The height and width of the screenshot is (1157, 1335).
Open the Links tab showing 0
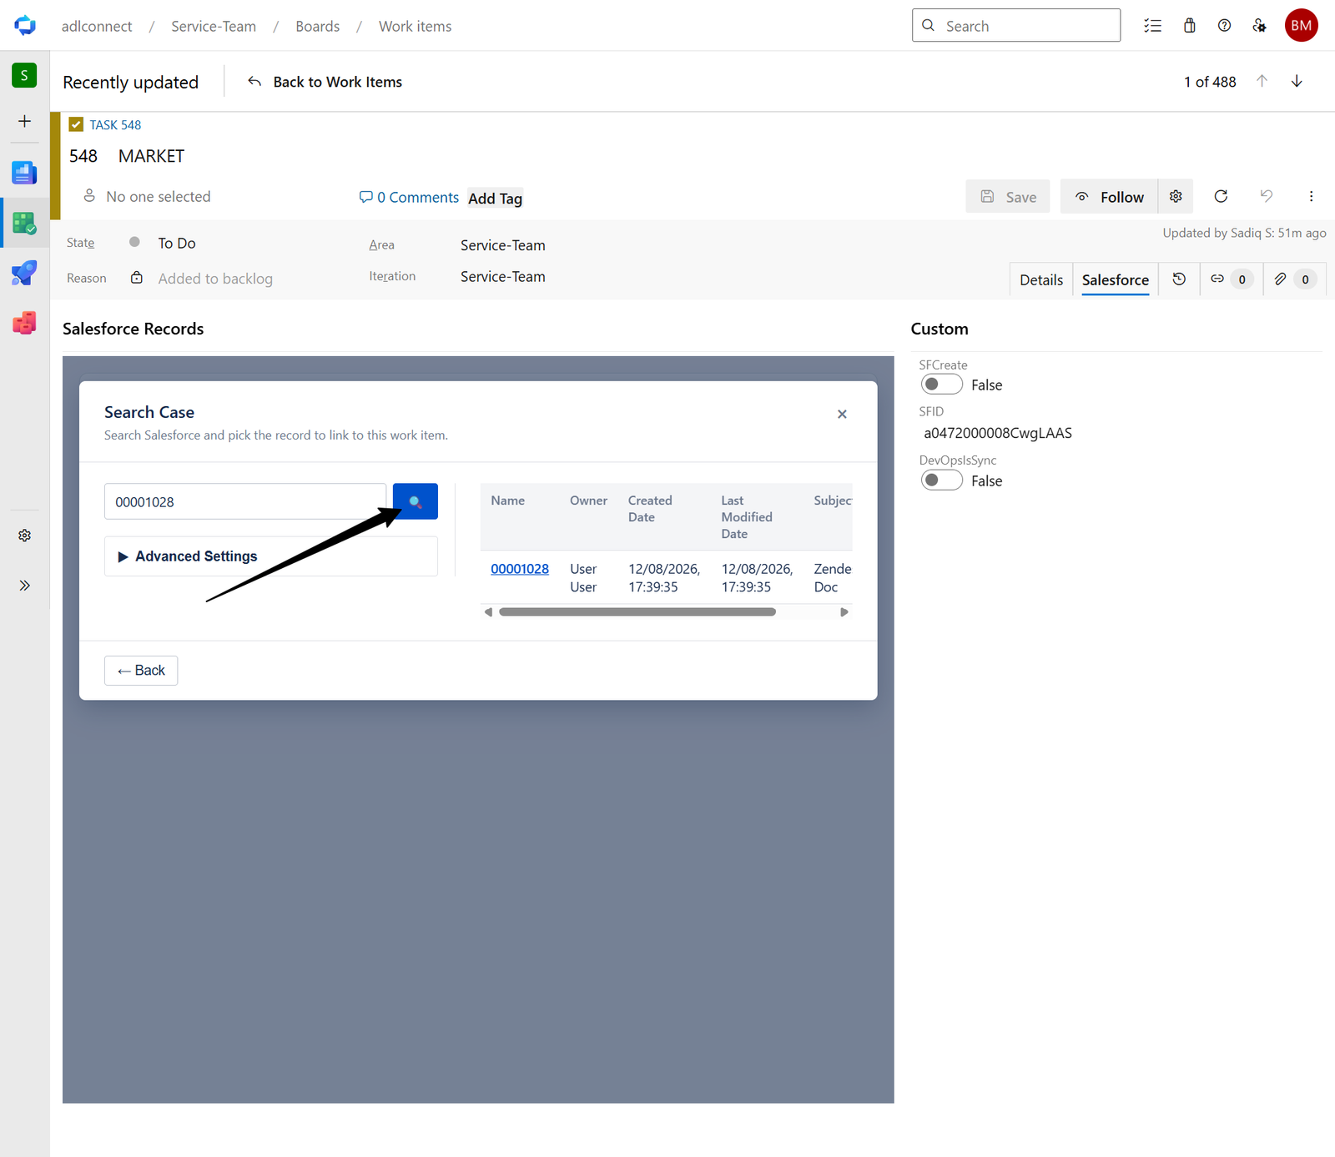tap(1231, 279)
